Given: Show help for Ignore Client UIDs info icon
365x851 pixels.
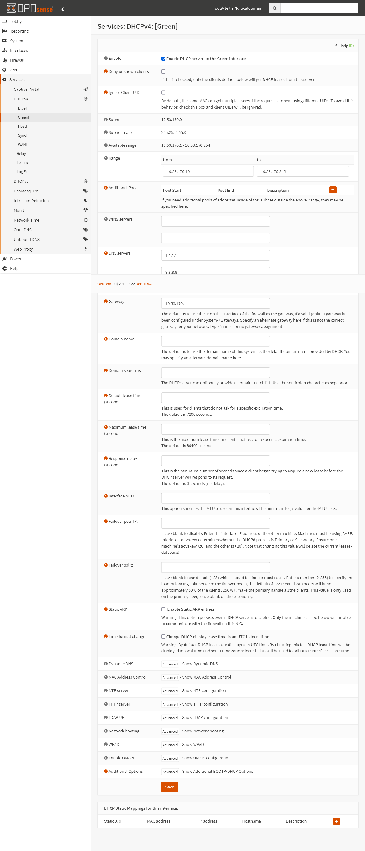Looking at the screenshot, I should pyautogui.click(x=106, y=93).
